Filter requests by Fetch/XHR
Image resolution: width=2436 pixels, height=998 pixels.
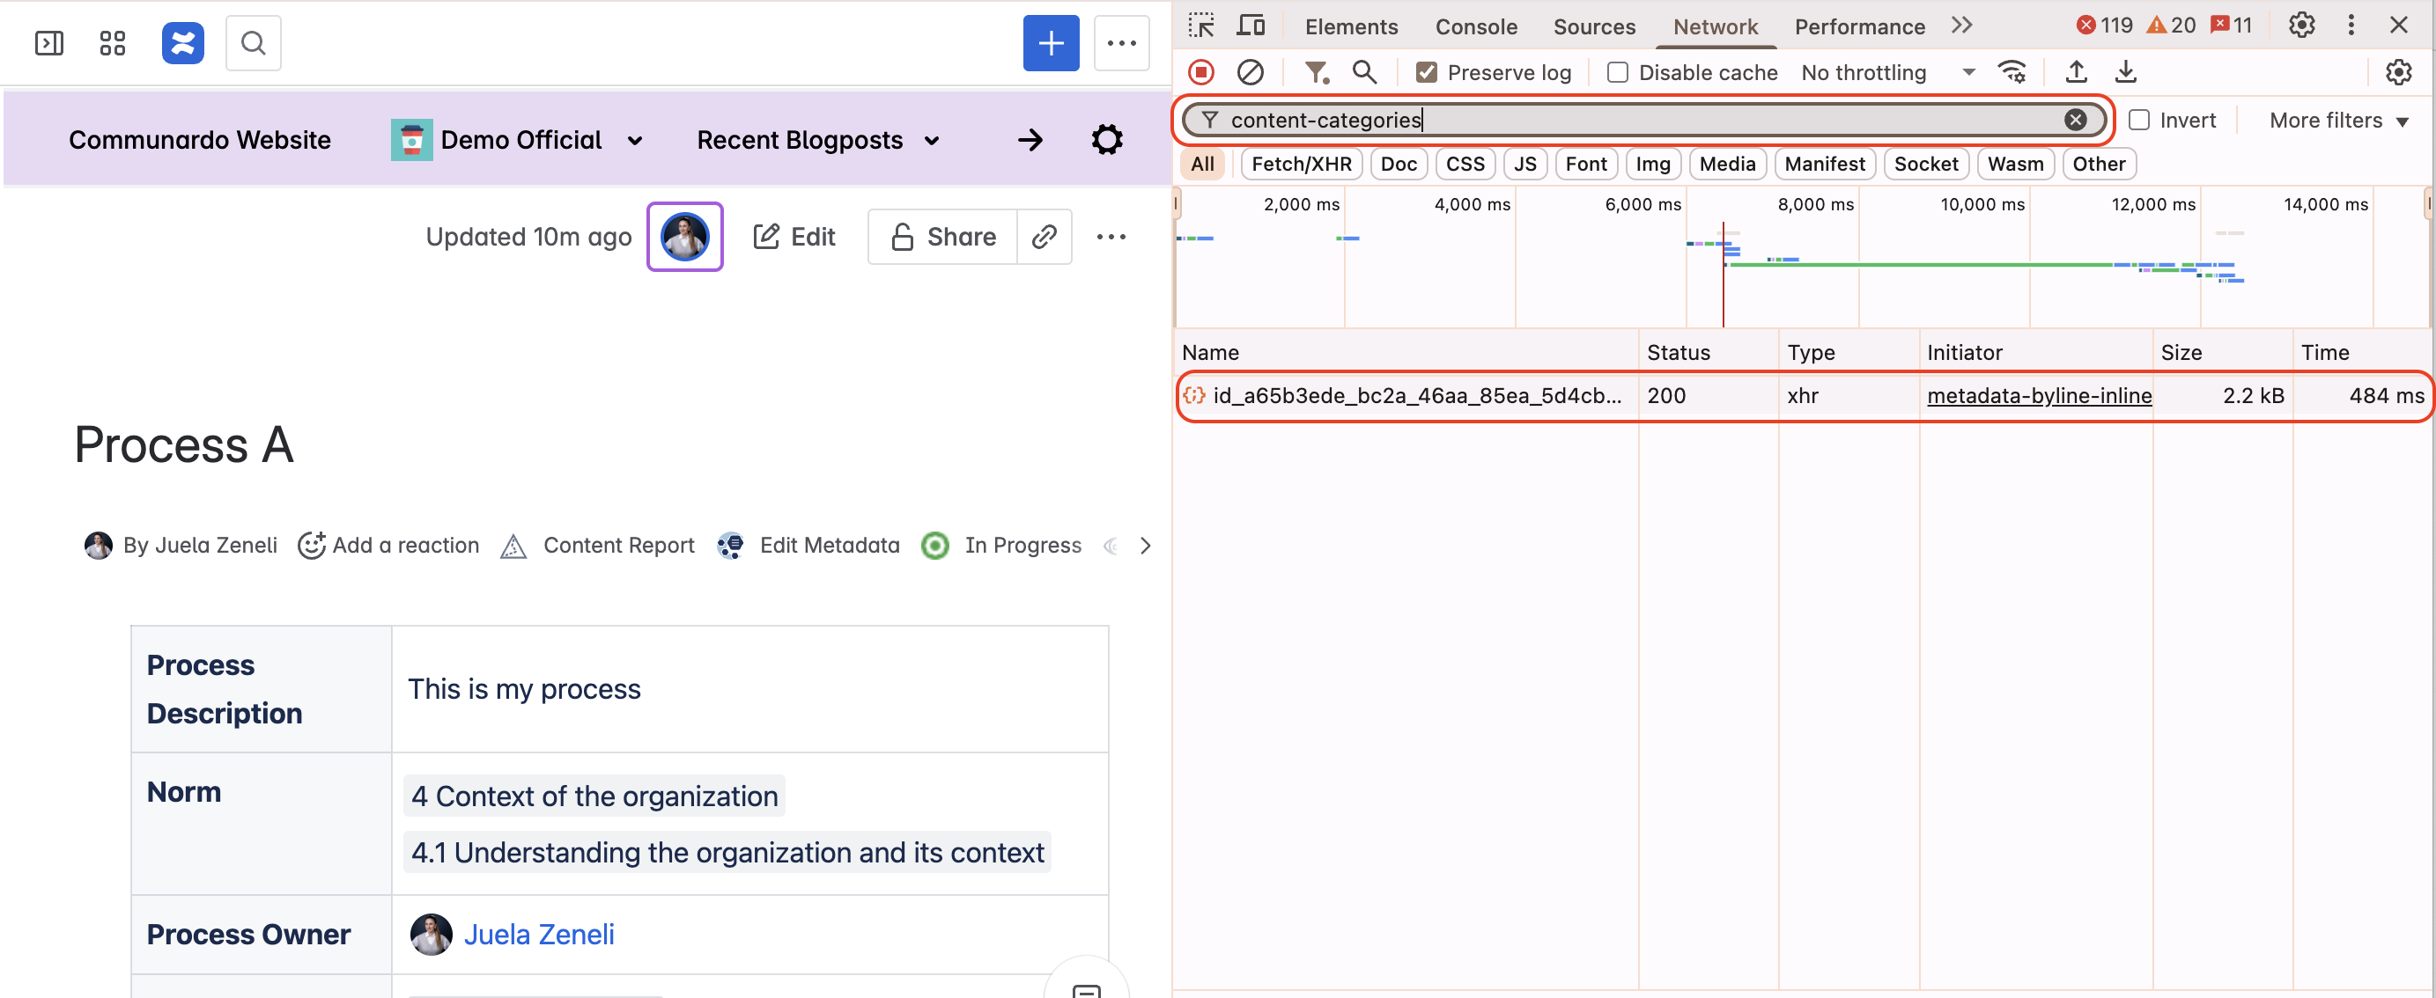1301,164
